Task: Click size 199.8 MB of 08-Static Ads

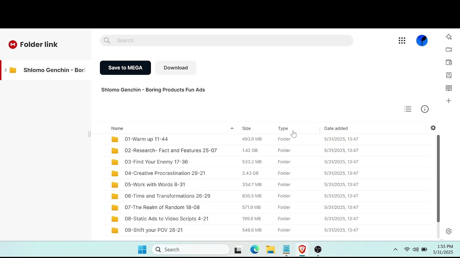Action: 252,219
